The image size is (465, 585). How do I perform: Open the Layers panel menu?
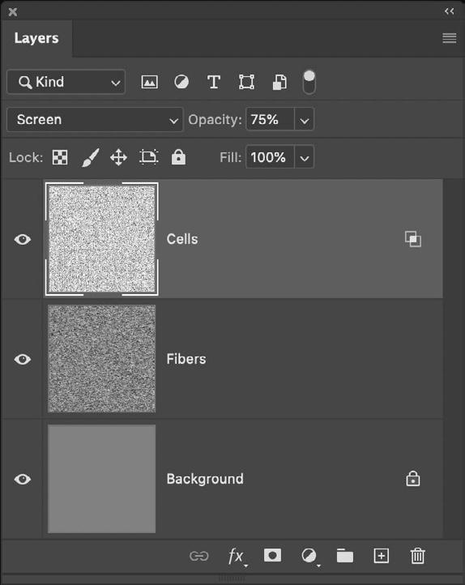click(x=450, y=38)
